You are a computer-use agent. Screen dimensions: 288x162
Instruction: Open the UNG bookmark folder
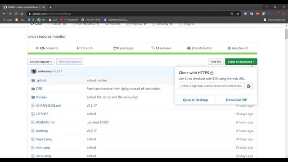click(20, 20)
